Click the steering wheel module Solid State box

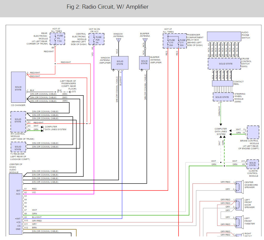tap(223, 97)
